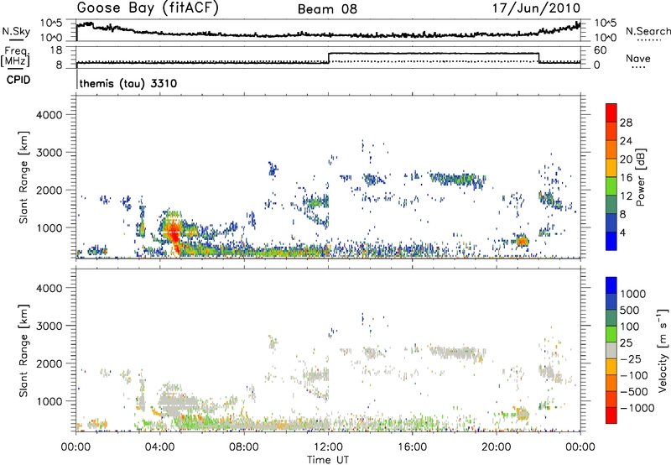Click the 20:00 time tick label
Image resolution: width=671 pixels, height=465 pixels.
[496, 447]
